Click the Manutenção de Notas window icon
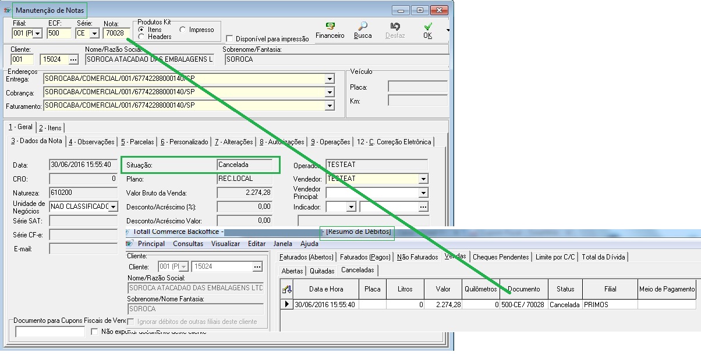This screenshot has height=356, width=701. tap(7, 10)
